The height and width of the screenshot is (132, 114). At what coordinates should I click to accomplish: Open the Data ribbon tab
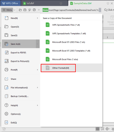(77, 10)
